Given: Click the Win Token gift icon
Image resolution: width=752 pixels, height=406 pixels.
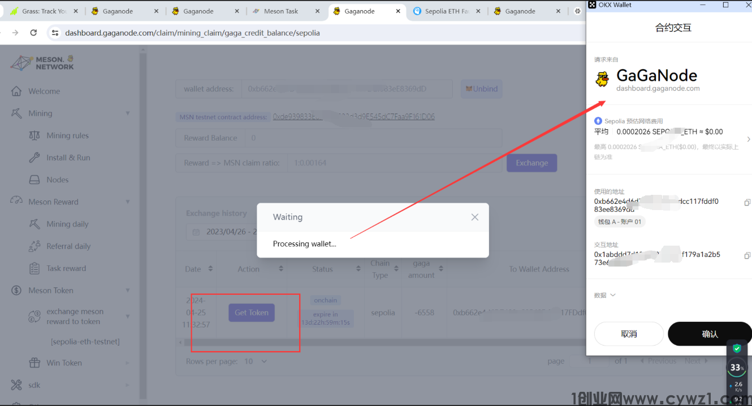Looking at the screenshot, I should coord(34,363).
